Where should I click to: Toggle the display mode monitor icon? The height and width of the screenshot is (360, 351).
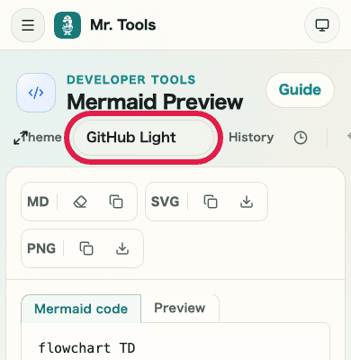[x=322, y=25]
